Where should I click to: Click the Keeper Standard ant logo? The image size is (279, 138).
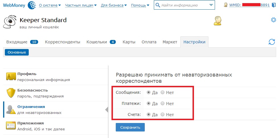coord(10,22)
